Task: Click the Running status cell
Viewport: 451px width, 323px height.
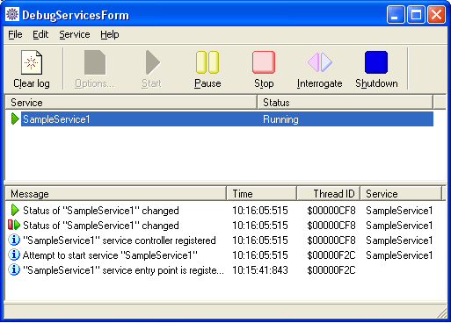Action: pyautogui.click(x=280, y=119)
